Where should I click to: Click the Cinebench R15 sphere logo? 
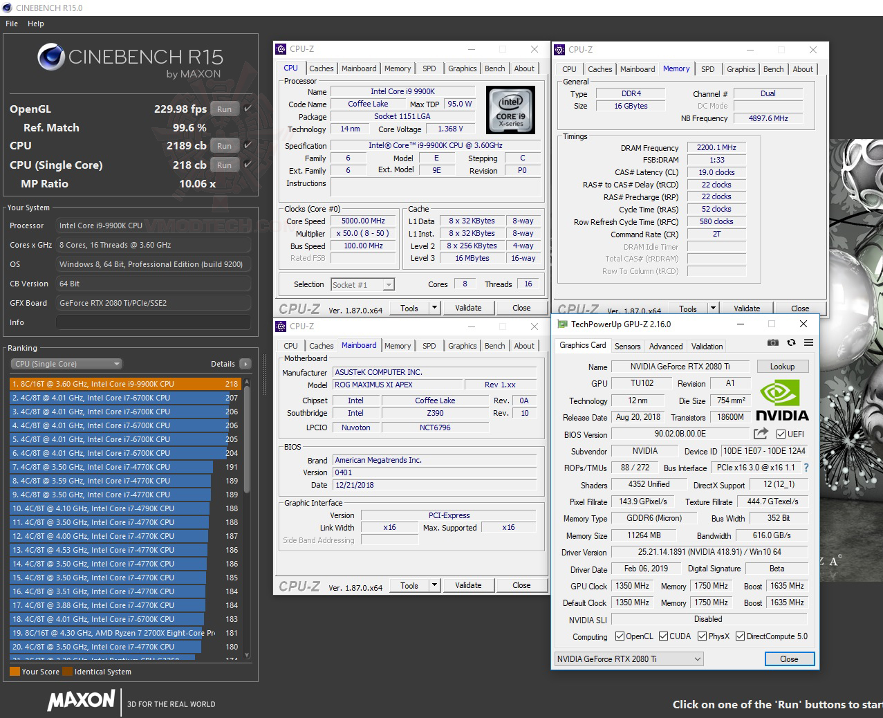[51, 57]
